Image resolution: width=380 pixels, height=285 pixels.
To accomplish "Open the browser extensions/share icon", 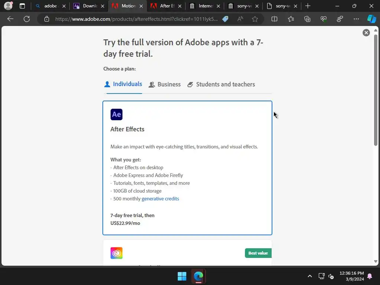I will click(x=340, y=19).
